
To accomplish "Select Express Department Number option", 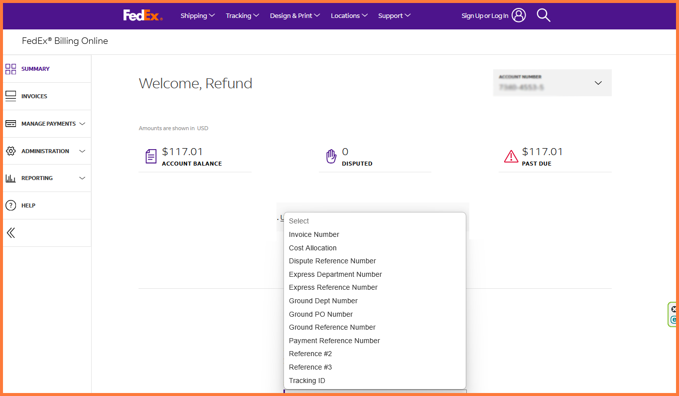I will 375,274.
